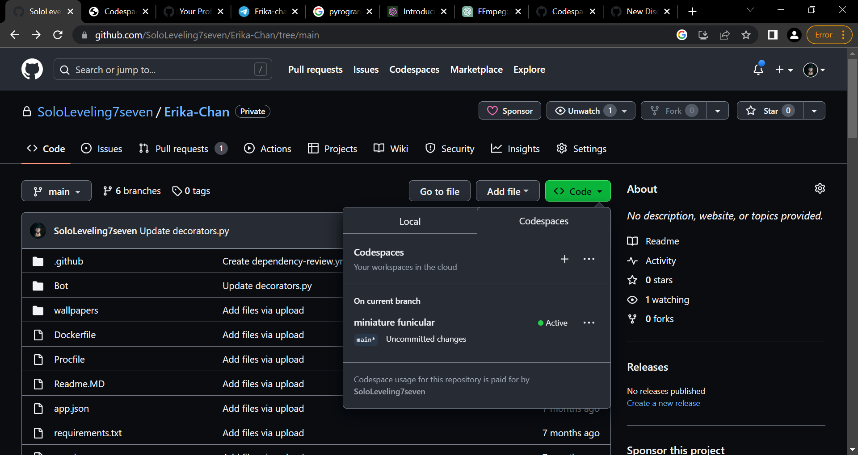
Task: Open the Add file dropdown
Action: tap(508, 191)
